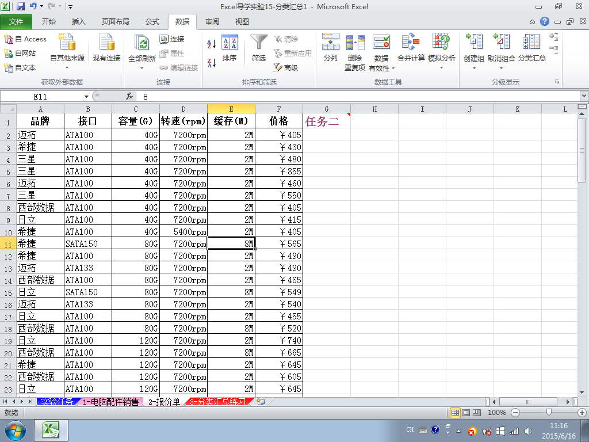589x442 pixels.
Task: Switch to the View (视图) tab
Action: pos(242,22)
